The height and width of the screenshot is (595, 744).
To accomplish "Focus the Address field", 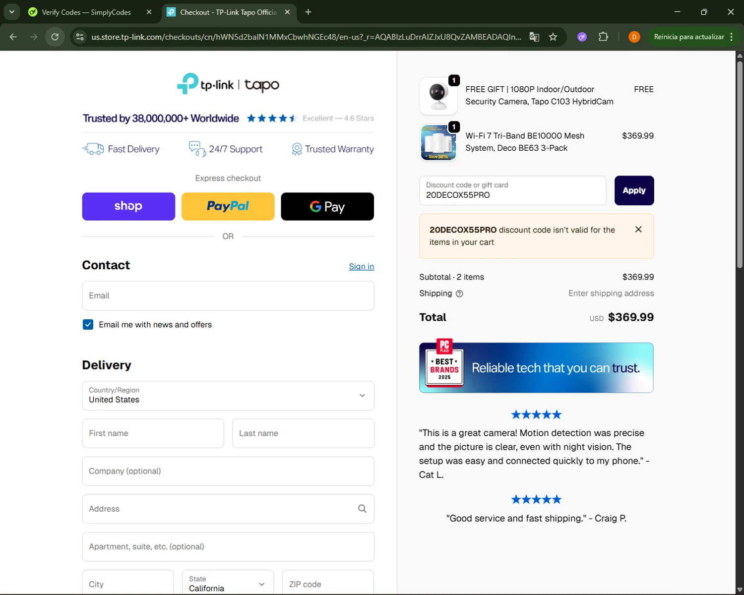I will pos(228,509).
